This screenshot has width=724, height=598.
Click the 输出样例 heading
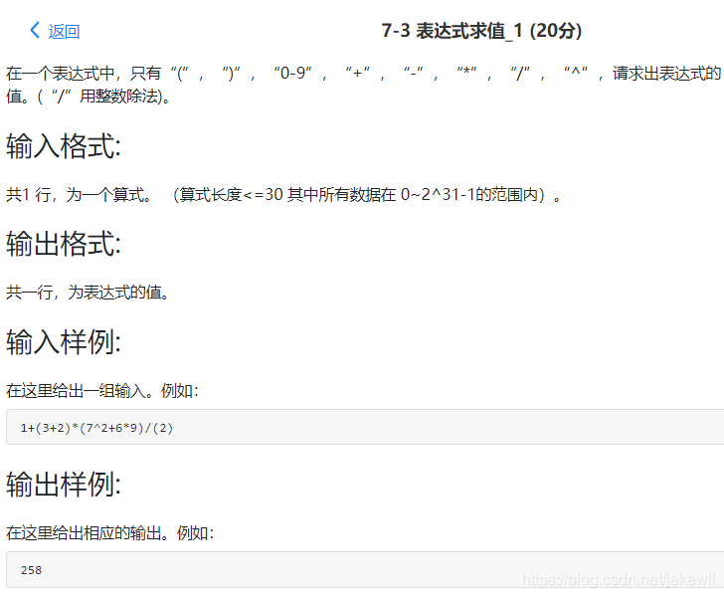point(64,484)
